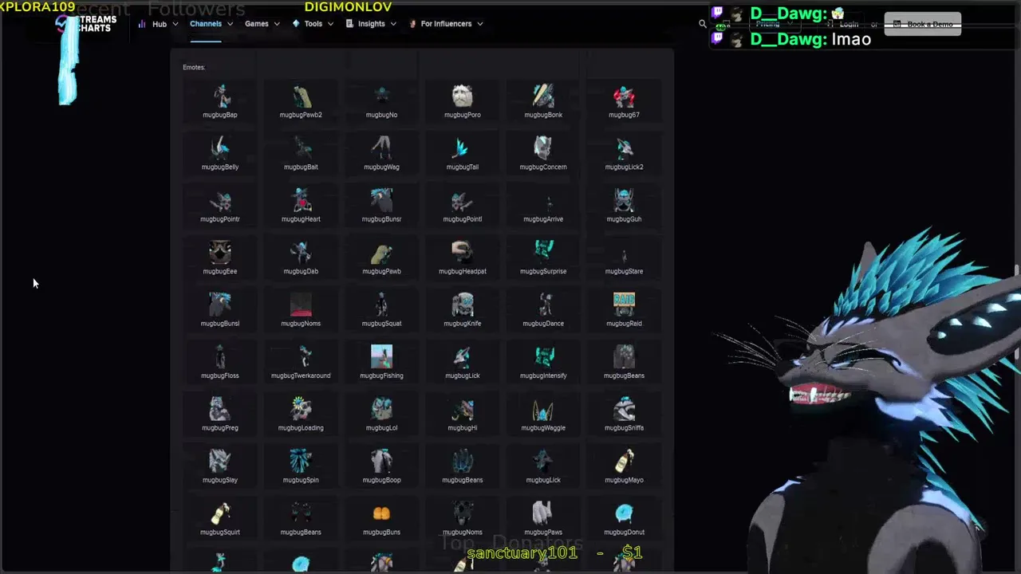Viewport: 1021px width, 574px height.
Task: Expand the Insights navigation dropdown
Action: tap(371, 24)
